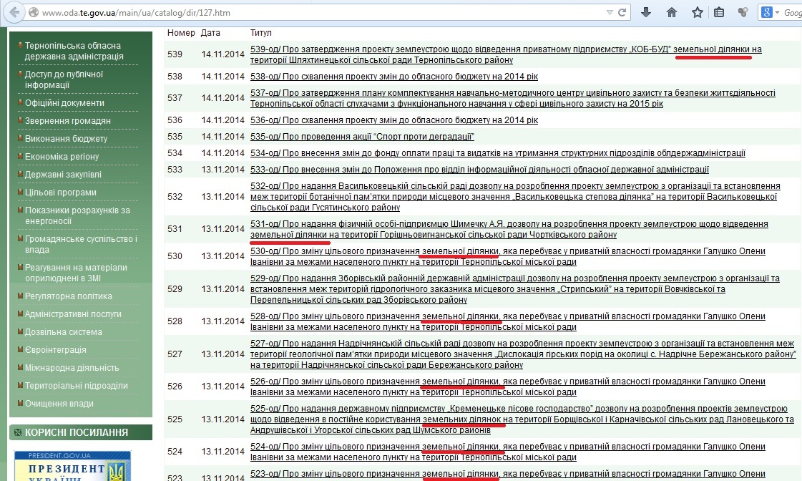This screenshot has width=802, height=481.
Task: Open document 532-од for Васильковецька сільська рада
Action: 515,197
